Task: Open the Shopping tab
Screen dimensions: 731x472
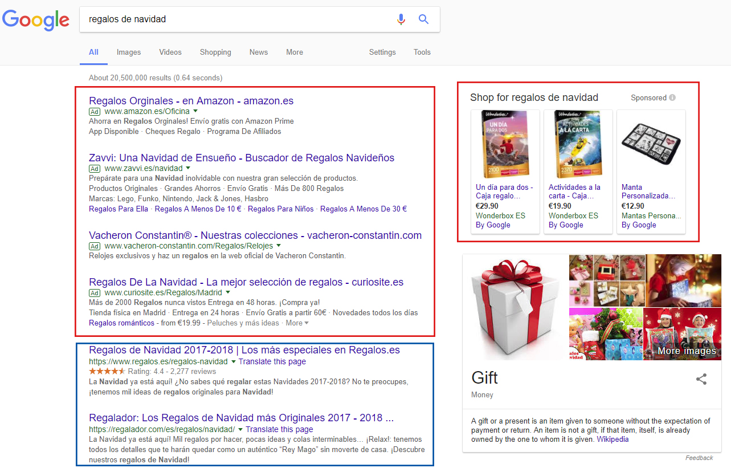Action: pos(215,52)
